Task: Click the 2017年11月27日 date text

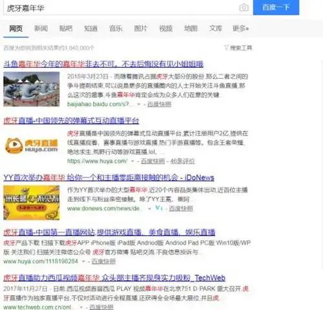Action: (x=25, y=289)
